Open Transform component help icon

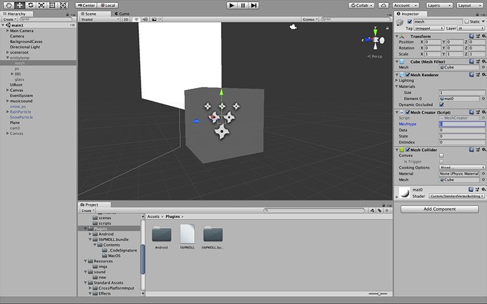coord(471,36)
